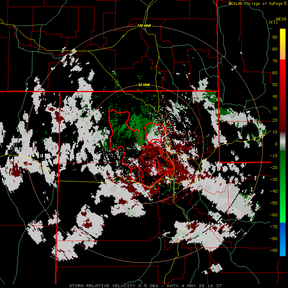The width and height of the screenshot is (288, 288).
Task: Click the "-50" scale value
Action: tap(274, 203)
